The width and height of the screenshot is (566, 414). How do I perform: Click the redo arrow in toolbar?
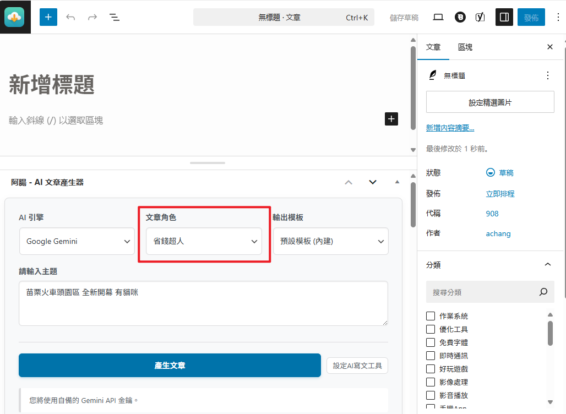coord(92,17)
